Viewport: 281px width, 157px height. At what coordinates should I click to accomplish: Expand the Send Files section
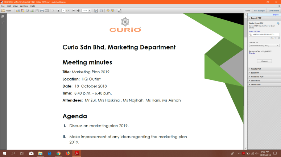pos(264,80)
